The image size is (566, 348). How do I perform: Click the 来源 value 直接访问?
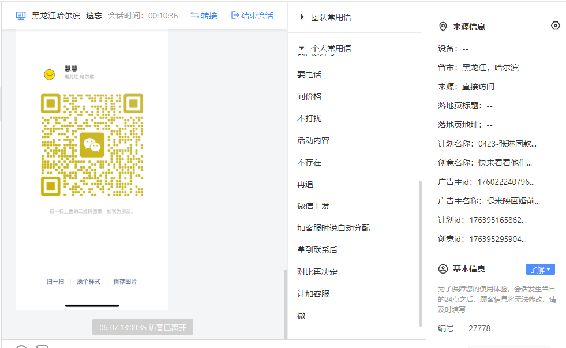pyautogui.click(x=478, y=87)
